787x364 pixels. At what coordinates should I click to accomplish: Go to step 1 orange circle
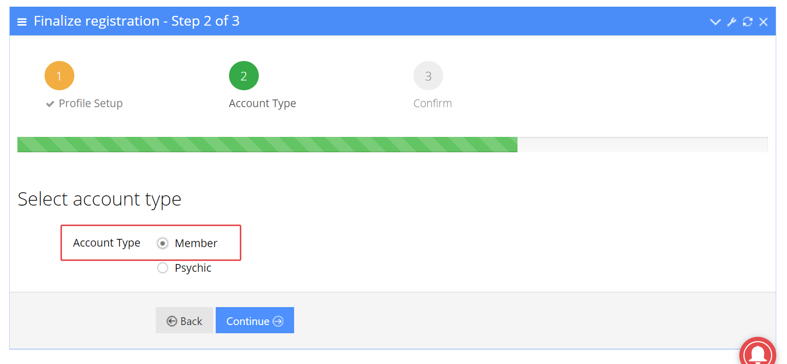point(59,76)
